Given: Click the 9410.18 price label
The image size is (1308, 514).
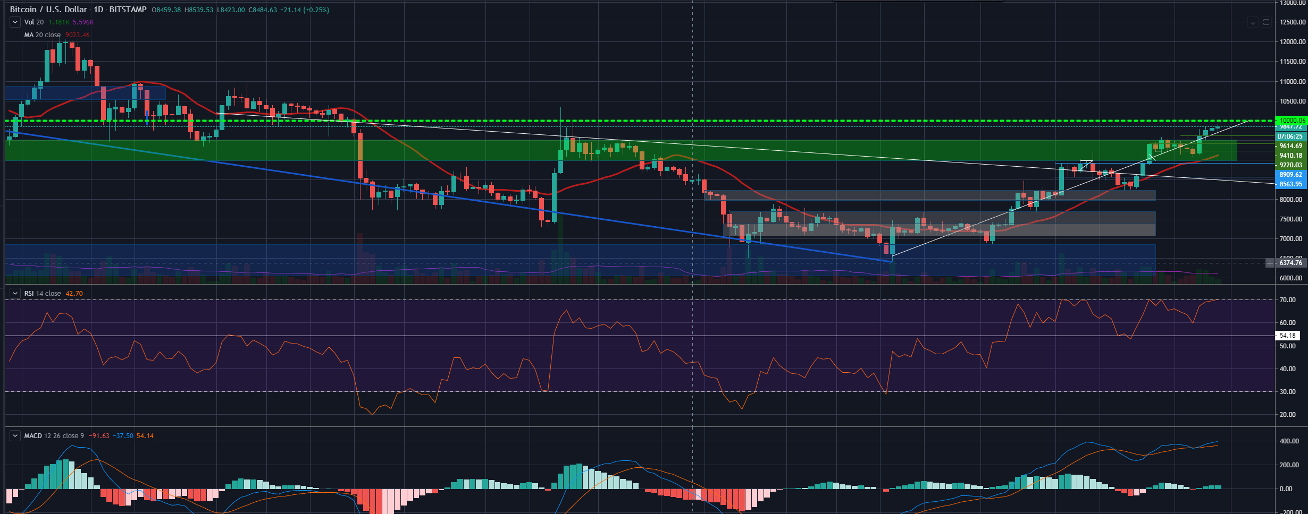Looking at the screenshot, I should [1291, 156].
